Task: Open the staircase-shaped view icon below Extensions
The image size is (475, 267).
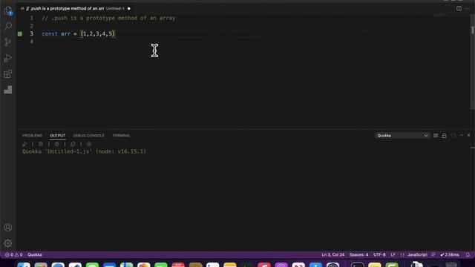Action: [8, 90]
